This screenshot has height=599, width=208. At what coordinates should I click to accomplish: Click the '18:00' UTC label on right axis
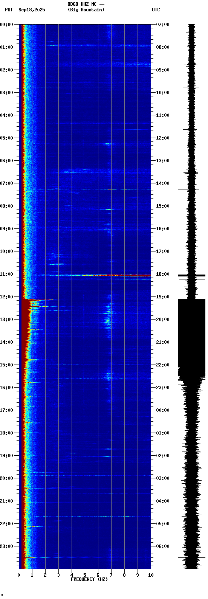[x=163, y=274]
